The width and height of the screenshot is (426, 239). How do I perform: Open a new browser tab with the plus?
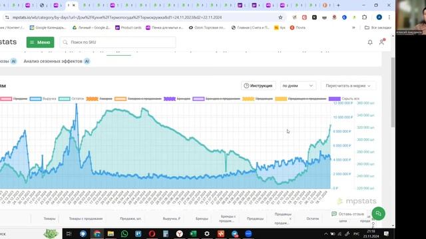pos(338,5)
